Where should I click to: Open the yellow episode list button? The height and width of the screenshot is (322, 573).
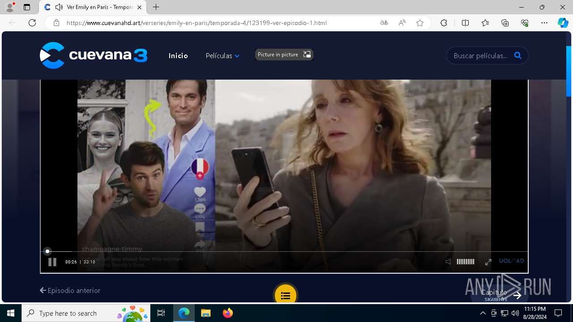point(286,295)
